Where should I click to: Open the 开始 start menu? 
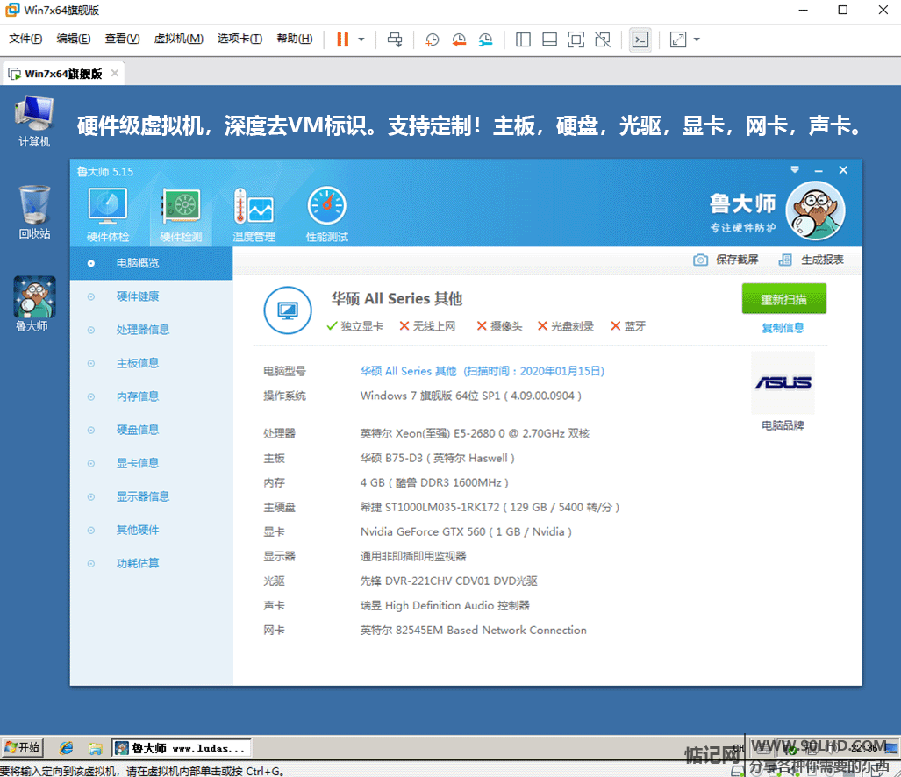pyautogui.click(x=23, y=747)
